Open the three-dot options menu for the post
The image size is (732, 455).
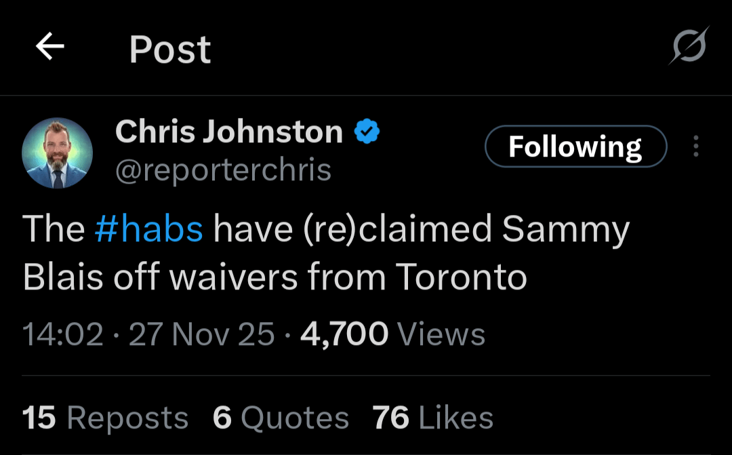click(x=695, y=146)
